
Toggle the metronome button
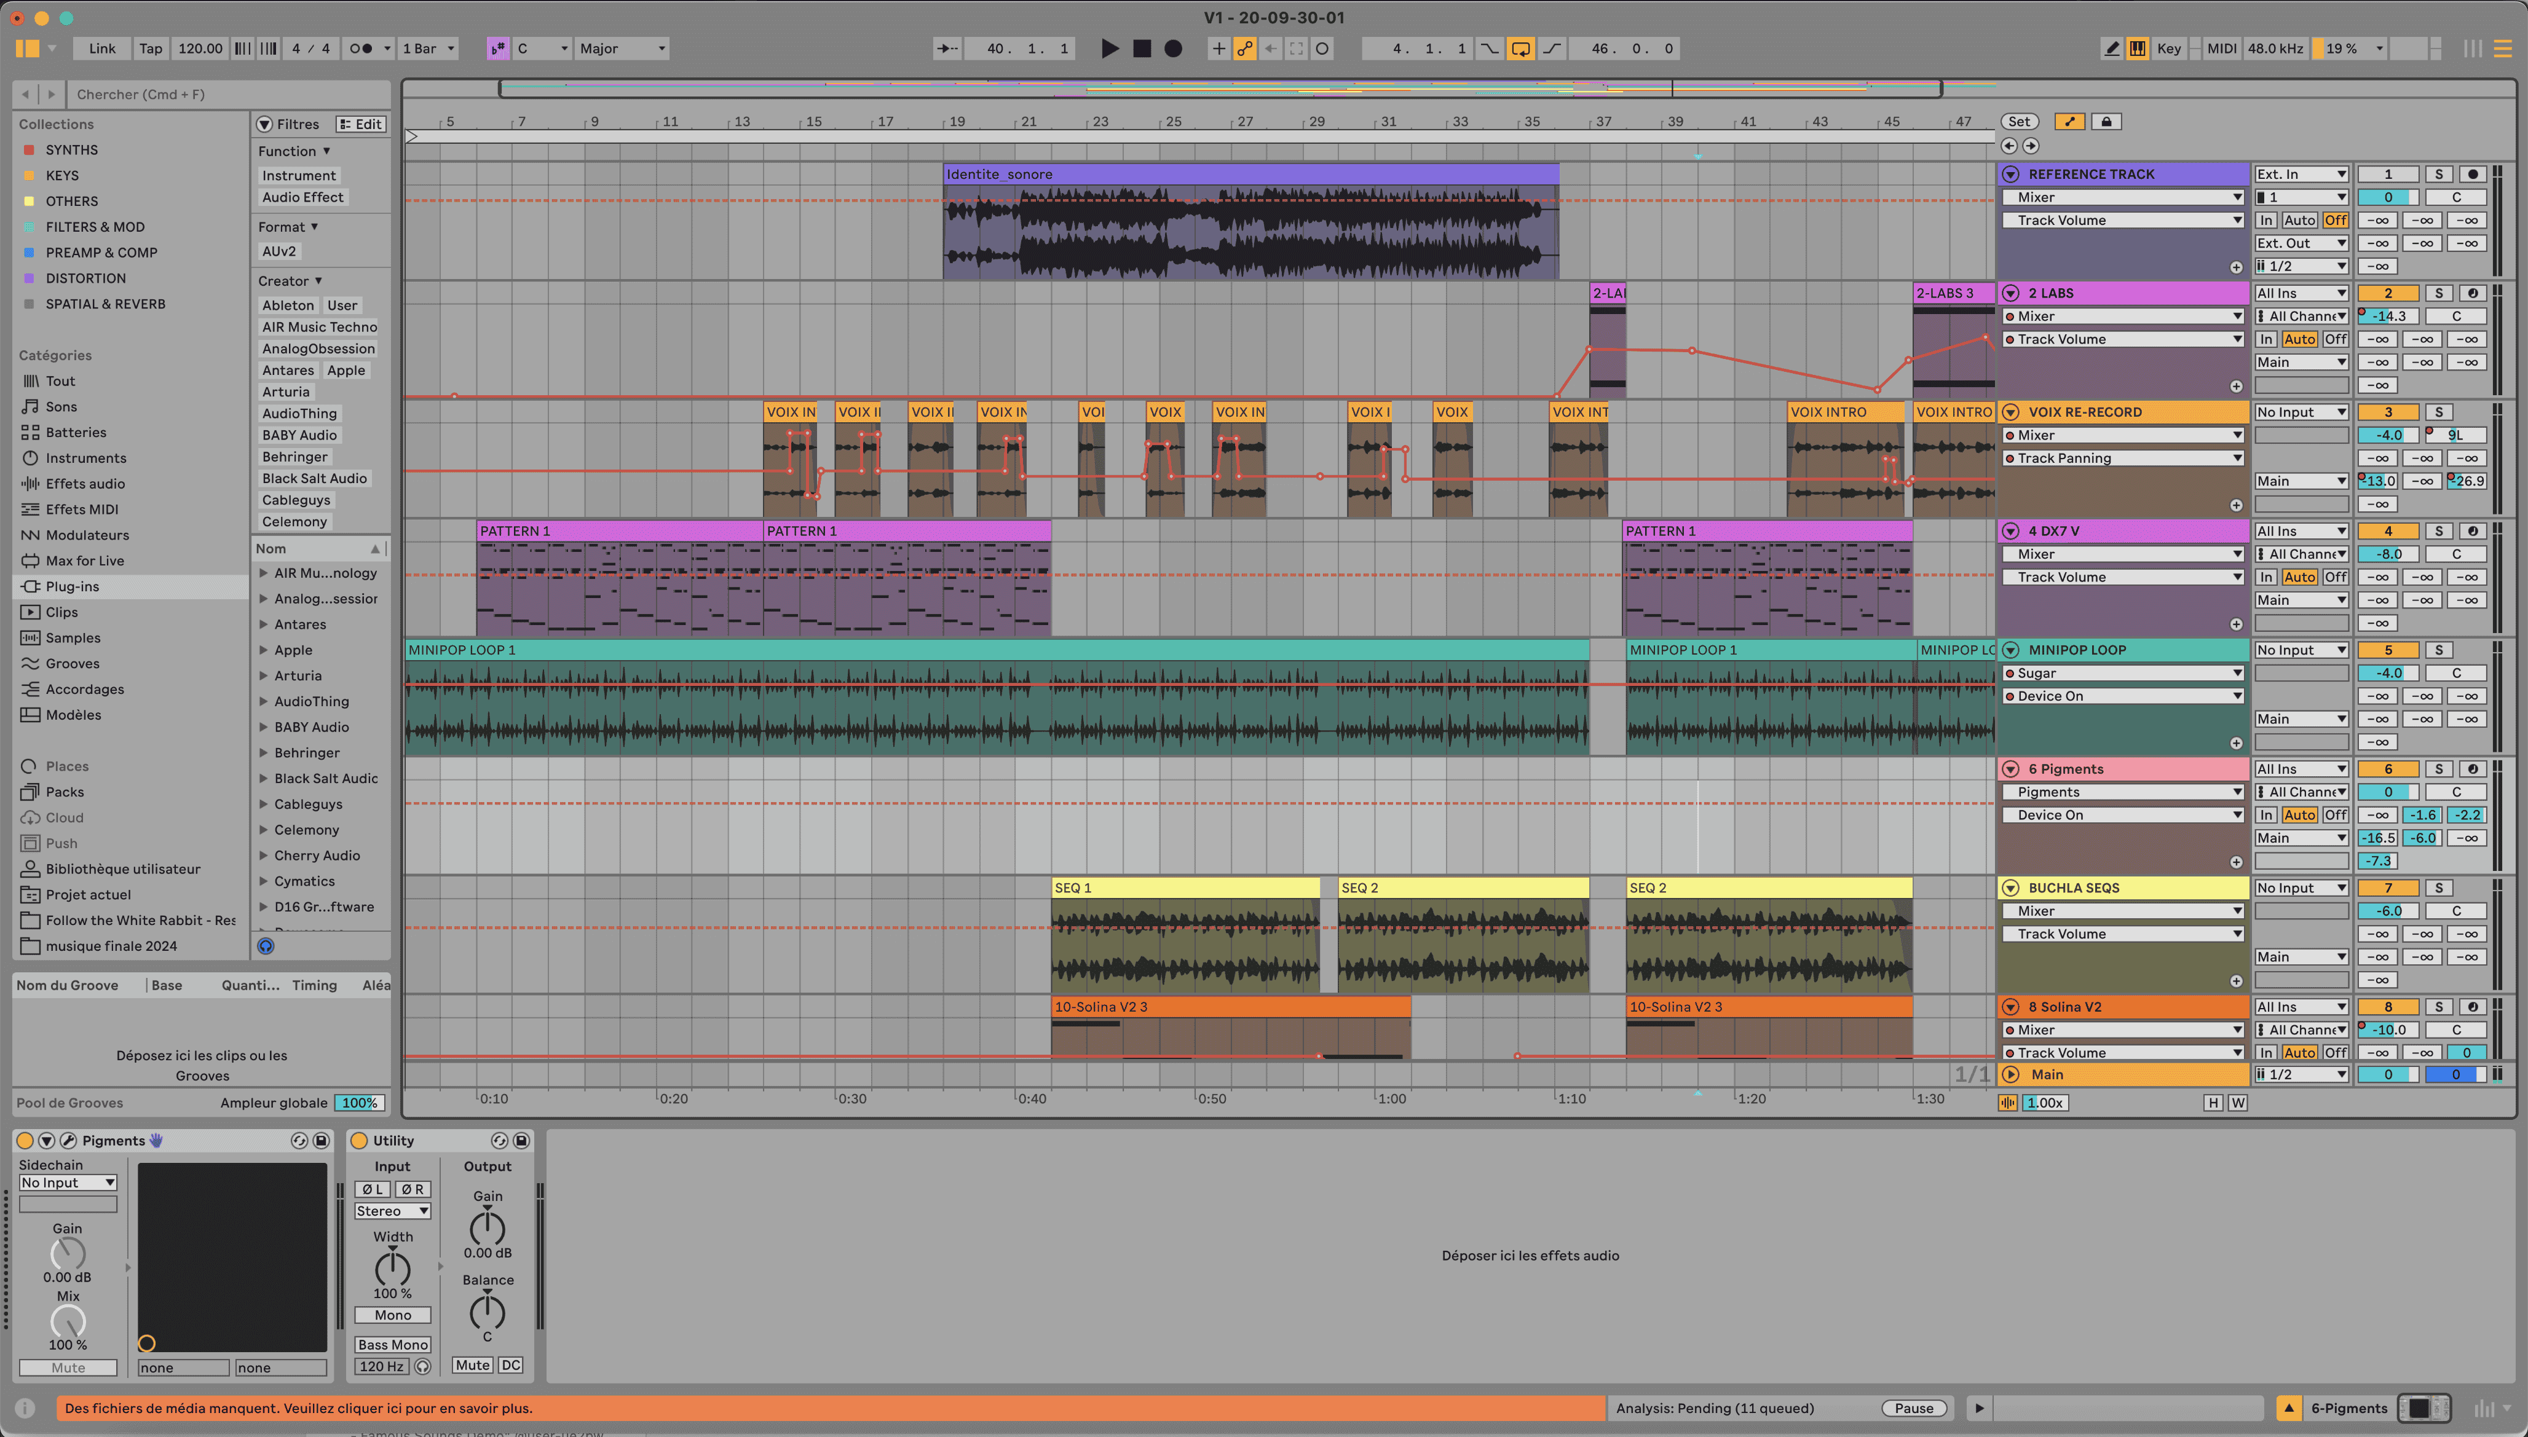click(x=361, y=49)
